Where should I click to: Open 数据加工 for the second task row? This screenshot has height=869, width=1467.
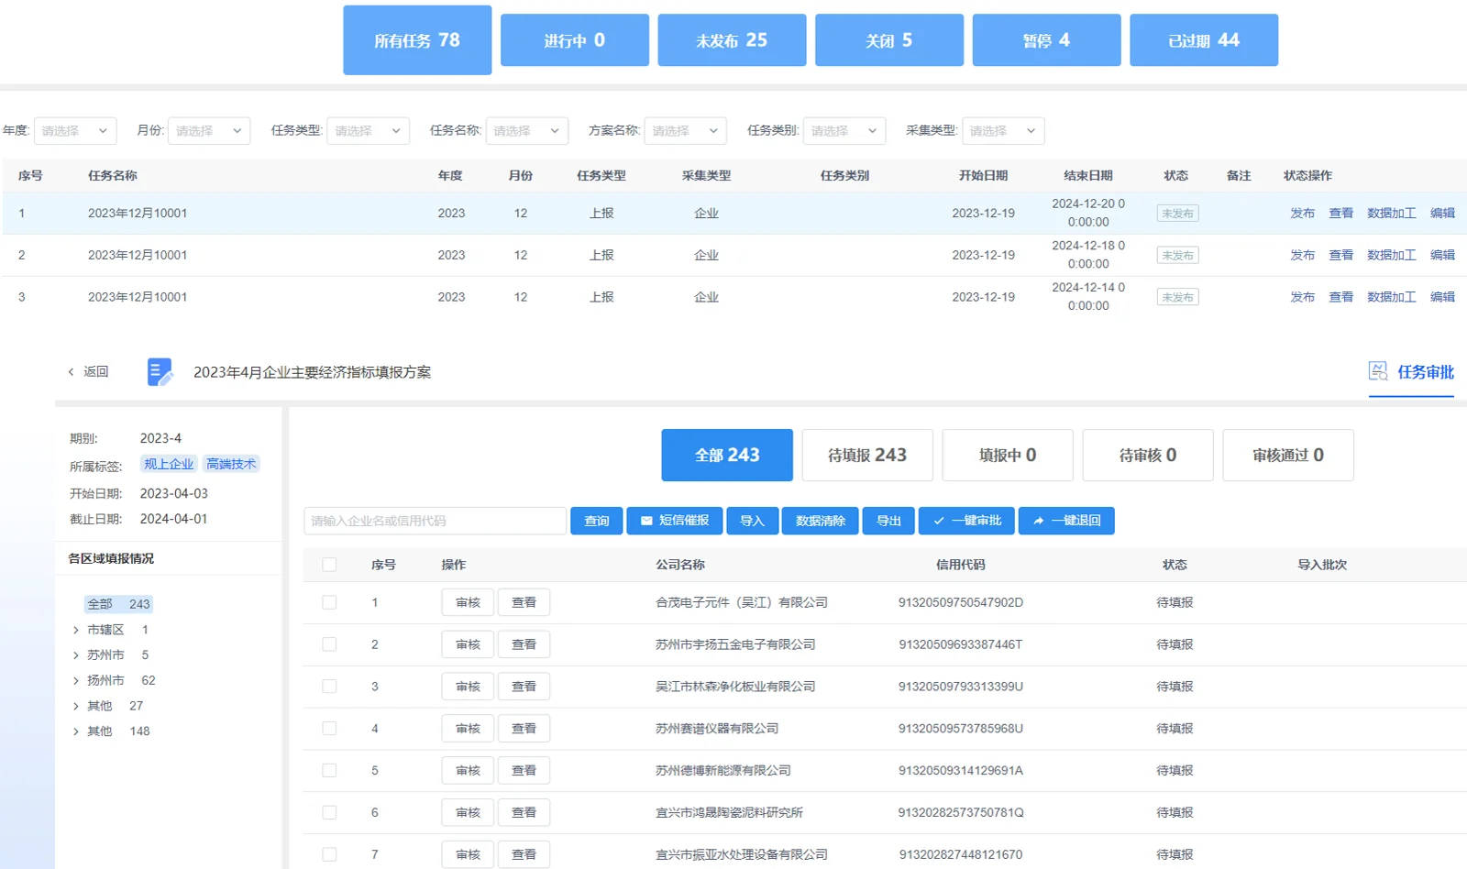[x=1392, y=256]
